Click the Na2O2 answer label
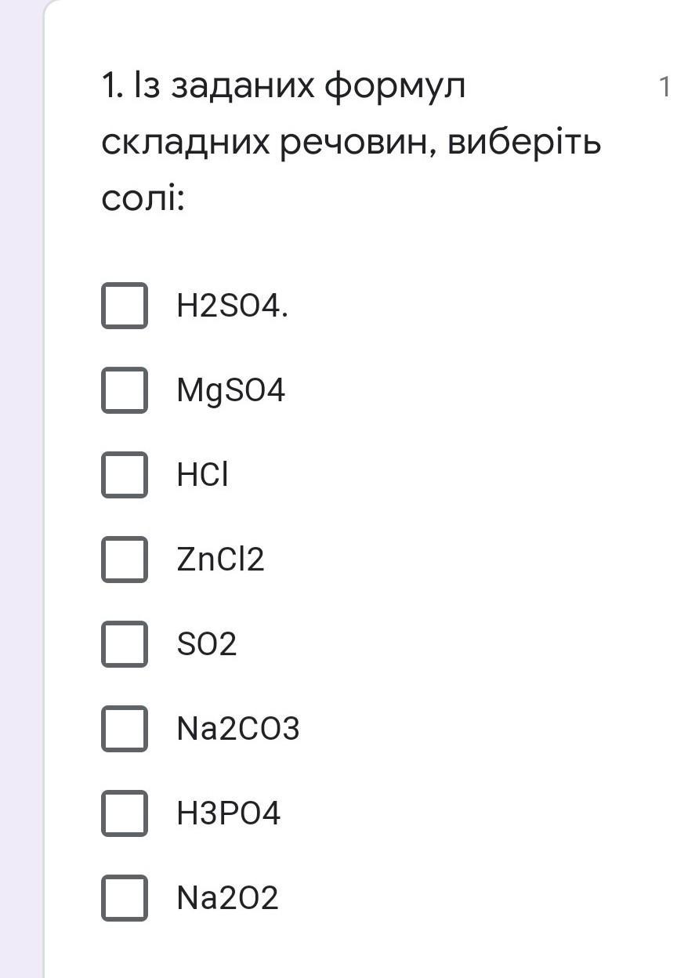Screen dimensions: 677x978 pos(228,899)
